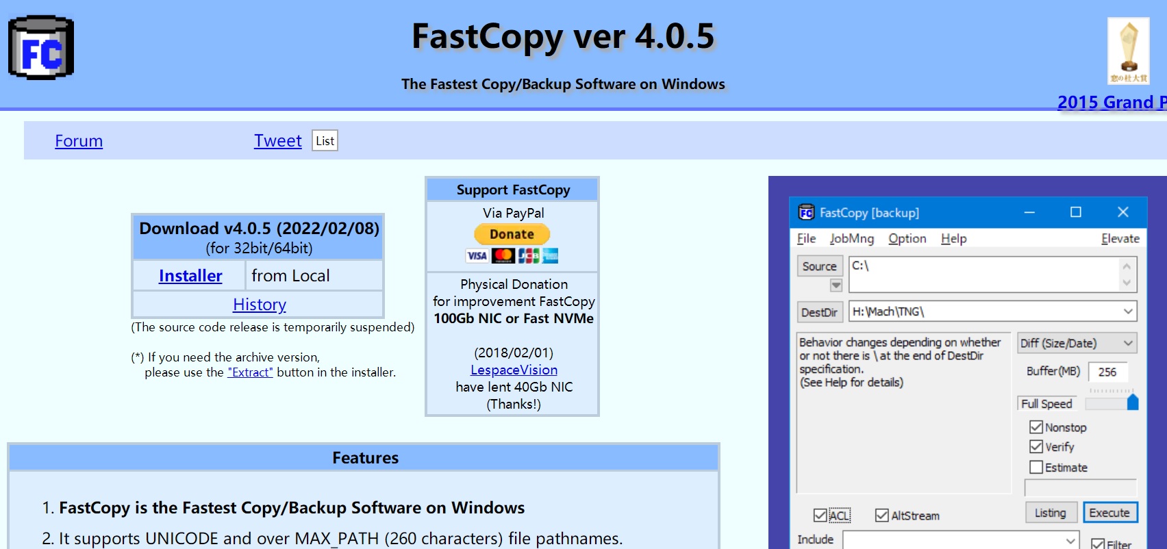Click the "from Local" cell text
Image resolution: width=1167 pixels, height=549 pixels.
[x=290, y=276]
